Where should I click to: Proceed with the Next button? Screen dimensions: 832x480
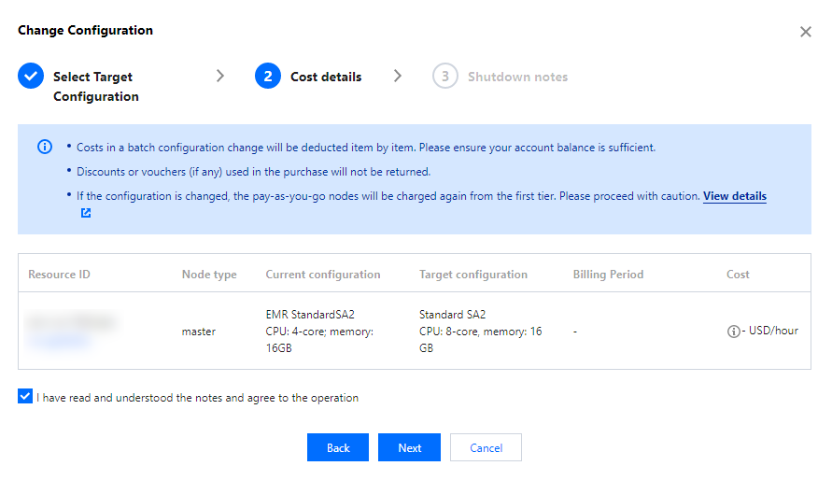(409, 447)
